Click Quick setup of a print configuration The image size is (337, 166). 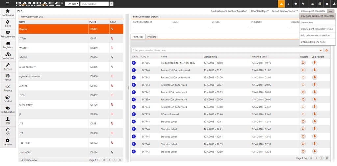click(229, 11)
